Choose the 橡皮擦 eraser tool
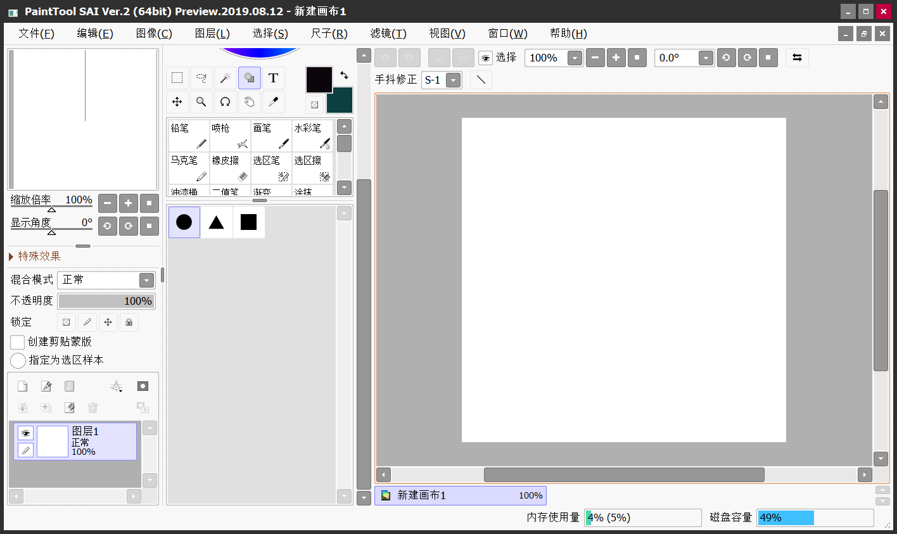The image size is (897, 534). 230,168
